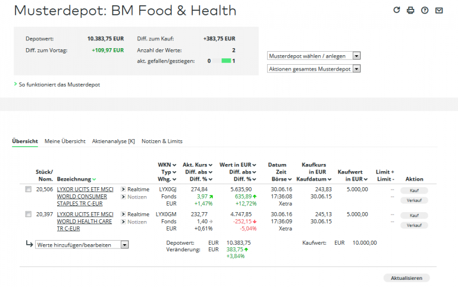Open the Aktionen gesamtes Musterdepot dropdown

click(x=313, y=69)
